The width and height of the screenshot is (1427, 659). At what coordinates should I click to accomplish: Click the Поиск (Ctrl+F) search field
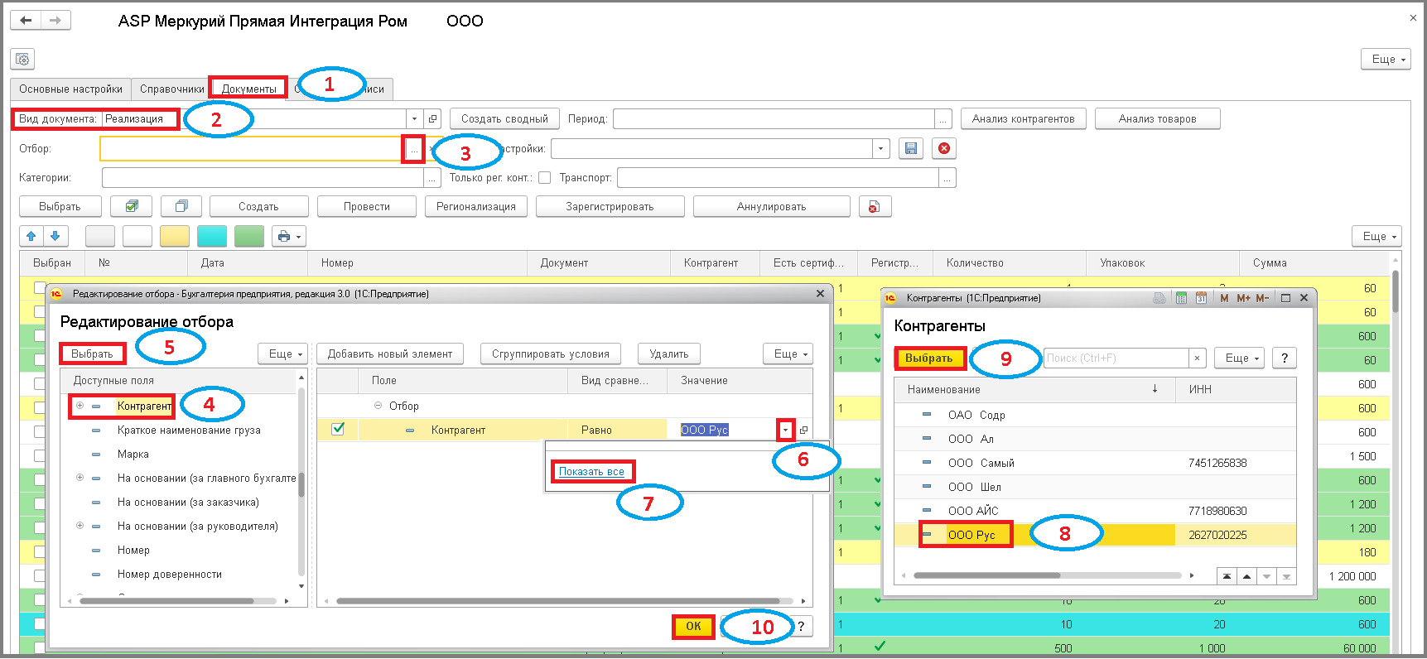pyautogui.click(x=1116, y=358)
